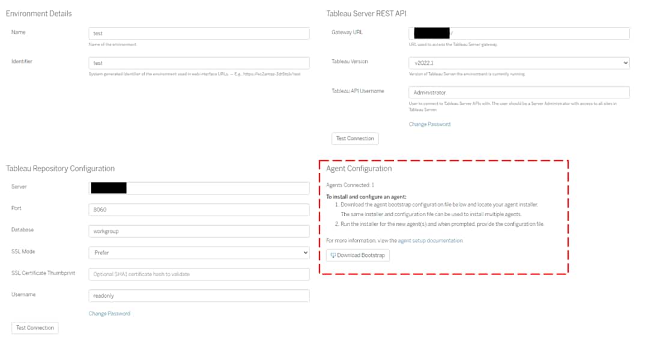This screenshot has height=341, width=657.
Task: Click the Gateway URL input field
Action: click(x=519, y=34)
